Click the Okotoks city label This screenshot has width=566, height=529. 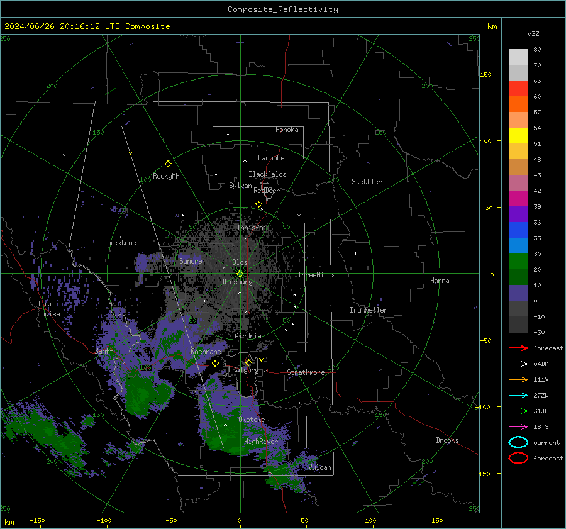(x=252, y=420)
